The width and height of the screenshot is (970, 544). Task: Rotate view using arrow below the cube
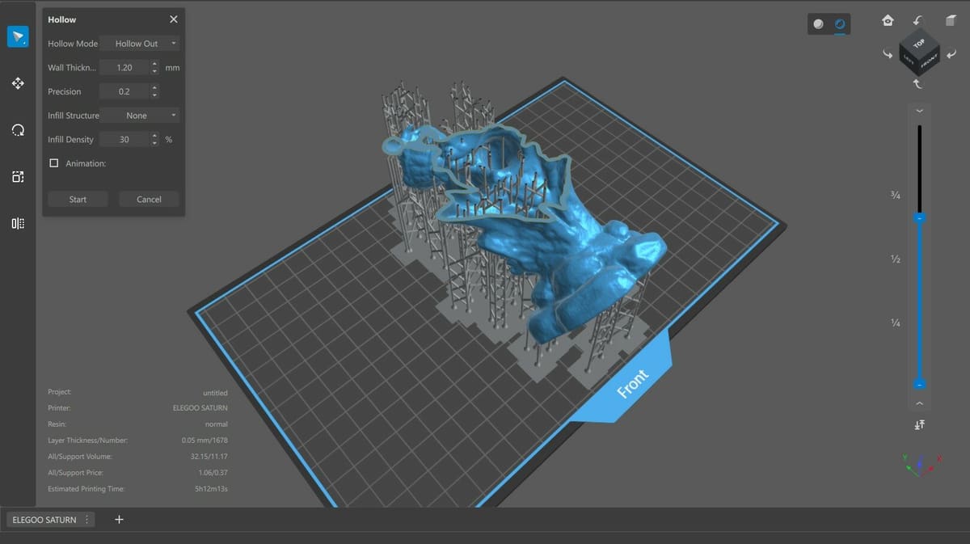tap(917, 83)
